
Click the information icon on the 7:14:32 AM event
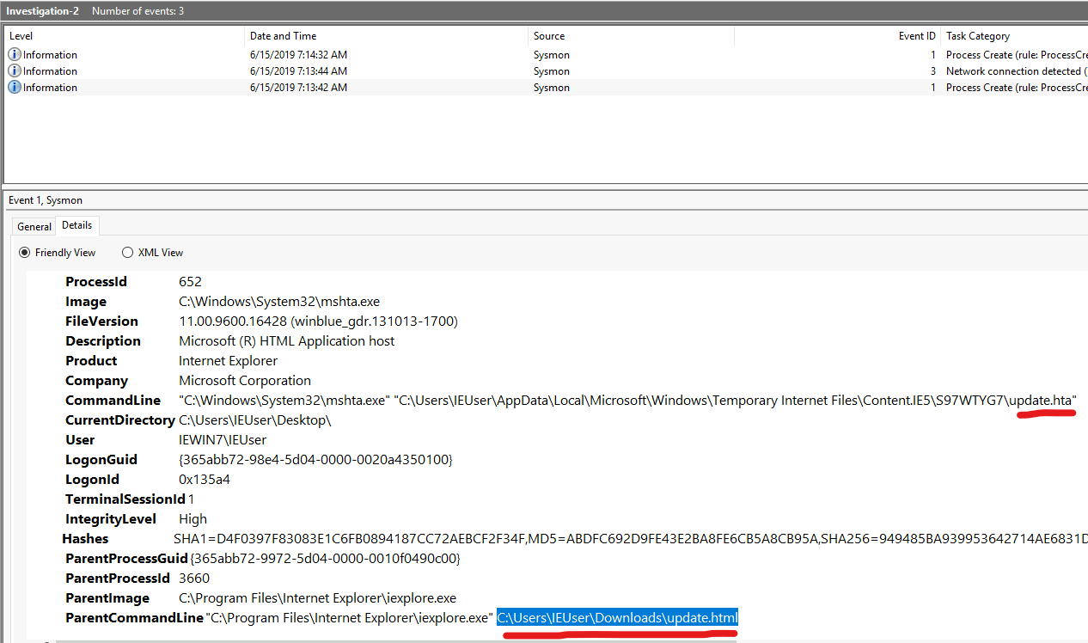point(15,55)
